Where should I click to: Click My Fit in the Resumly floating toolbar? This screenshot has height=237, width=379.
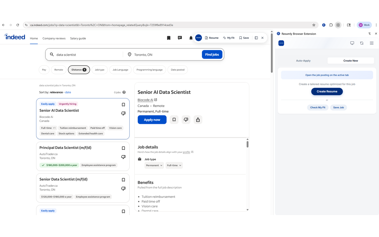[229, 38]
